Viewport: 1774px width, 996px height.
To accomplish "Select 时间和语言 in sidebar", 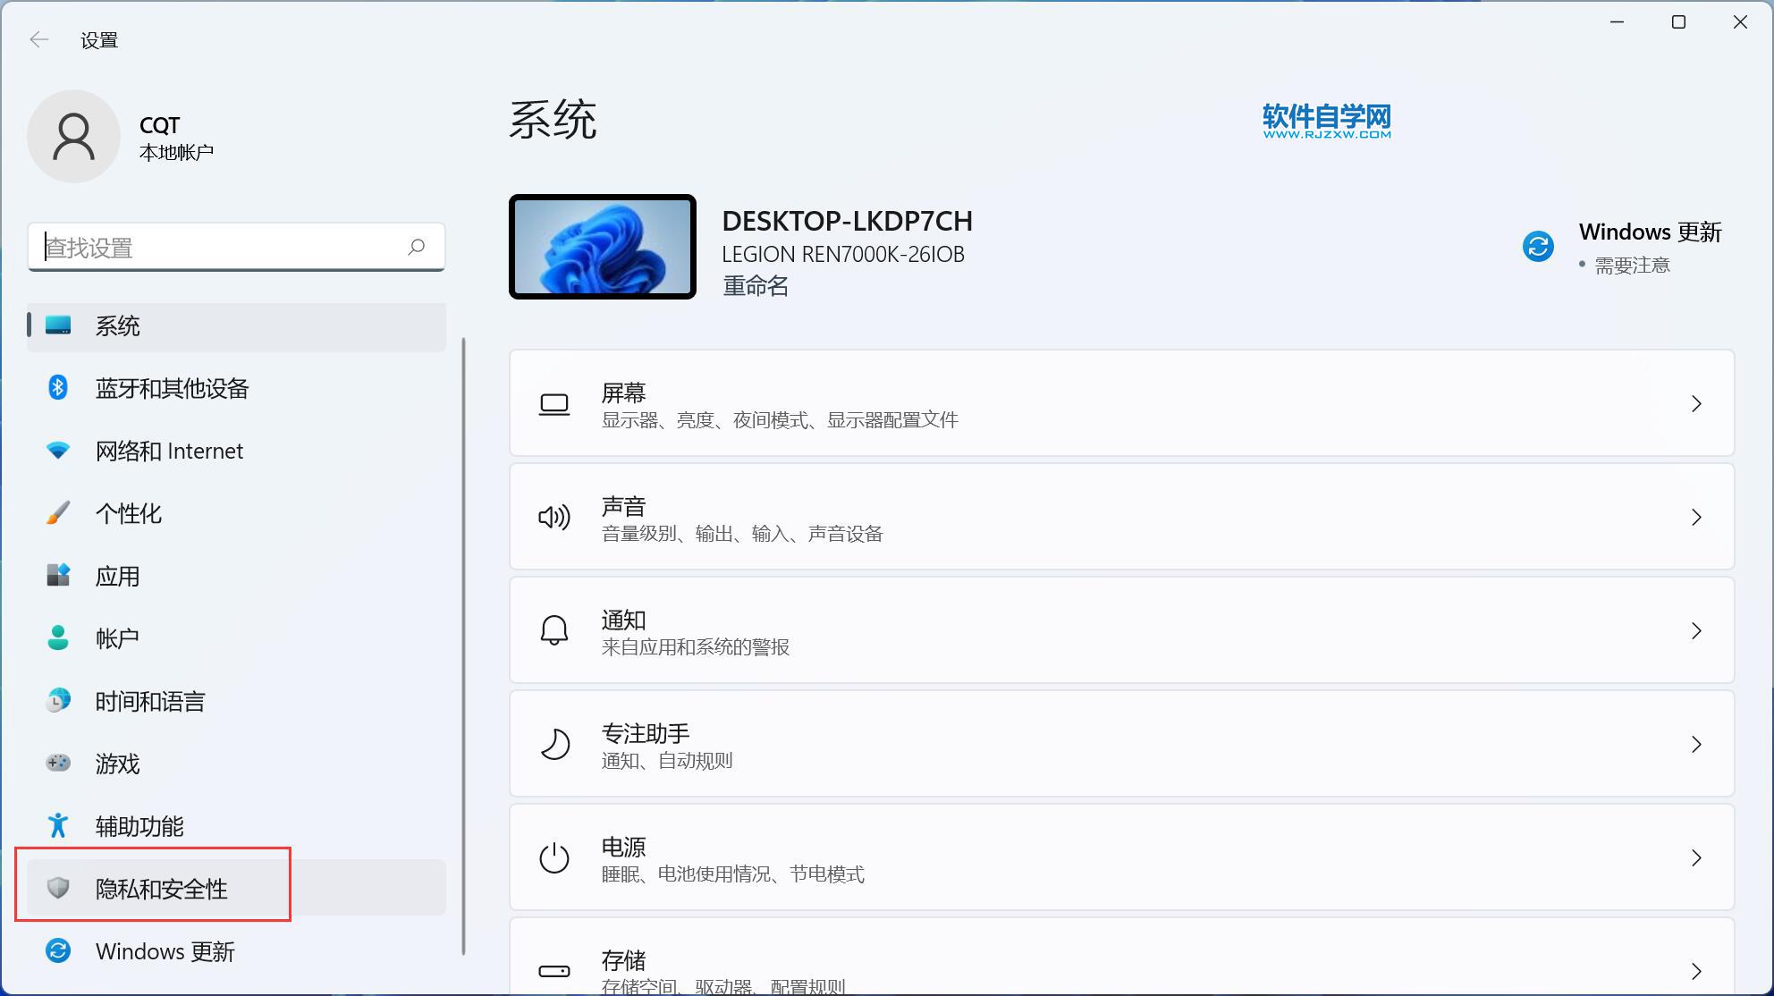I will pyautogui.click(x=150, y=701).
